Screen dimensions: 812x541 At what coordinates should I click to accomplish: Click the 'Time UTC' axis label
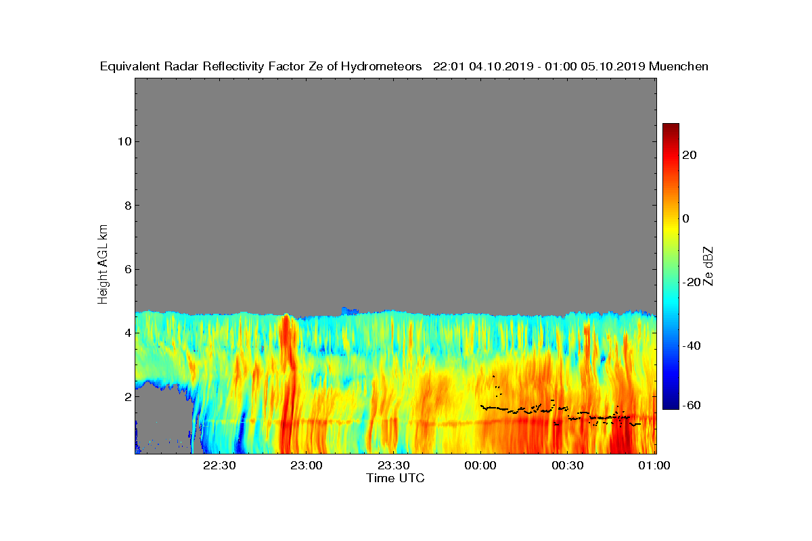[x=396, y=478]
